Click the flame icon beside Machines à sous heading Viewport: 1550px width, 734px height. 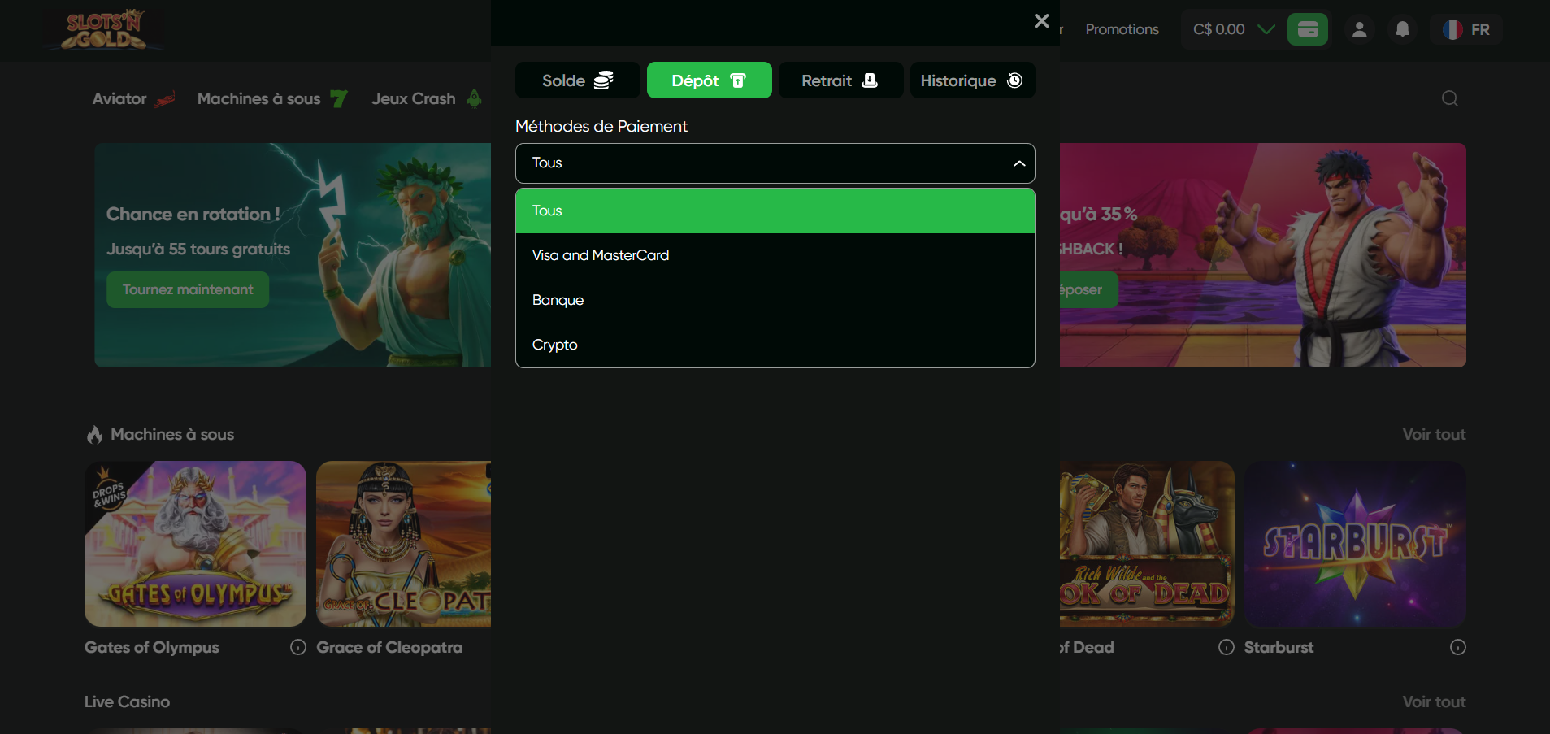point(94,435)
